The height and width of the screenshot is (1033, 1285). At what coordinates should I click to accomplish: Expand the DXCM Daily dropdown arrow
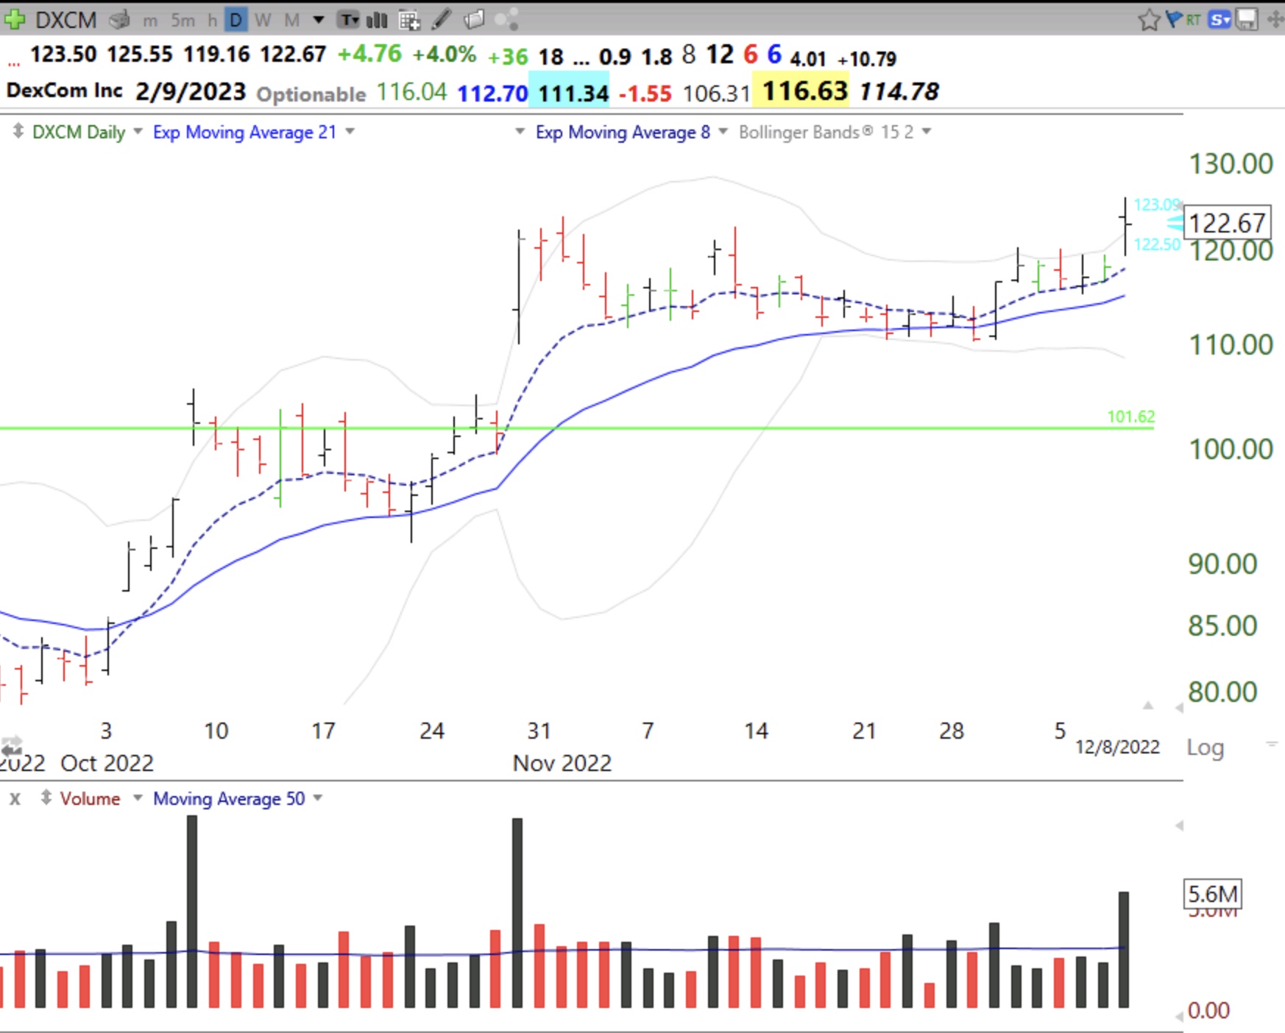pos(138,132)
